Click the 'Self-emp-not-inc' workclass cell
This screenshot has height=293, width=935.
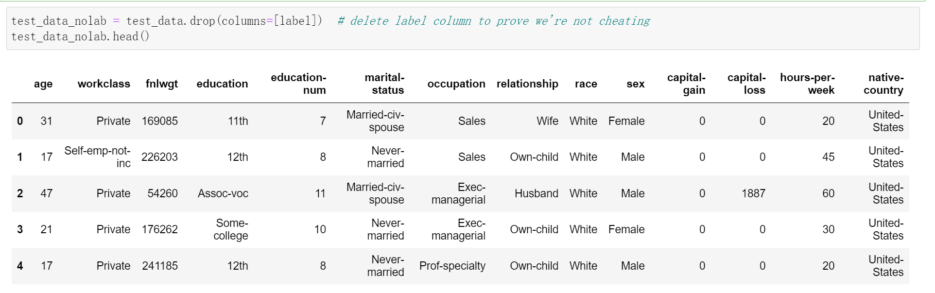tap(98, 157)
